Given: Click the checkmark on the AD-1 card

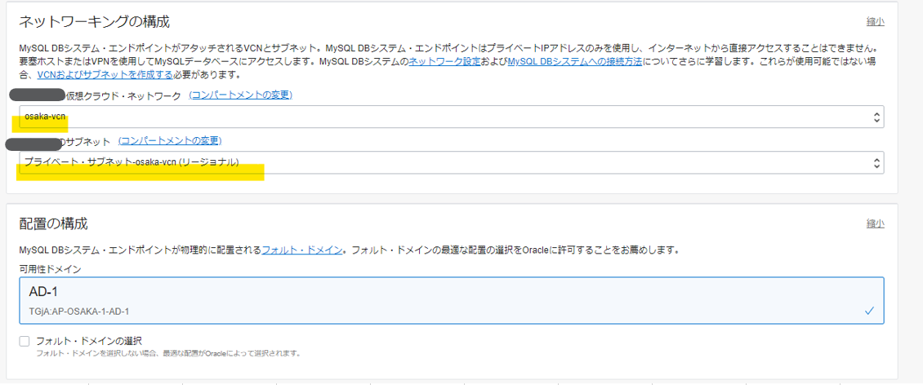Looking at the screenshot, I should coord(869,310).
